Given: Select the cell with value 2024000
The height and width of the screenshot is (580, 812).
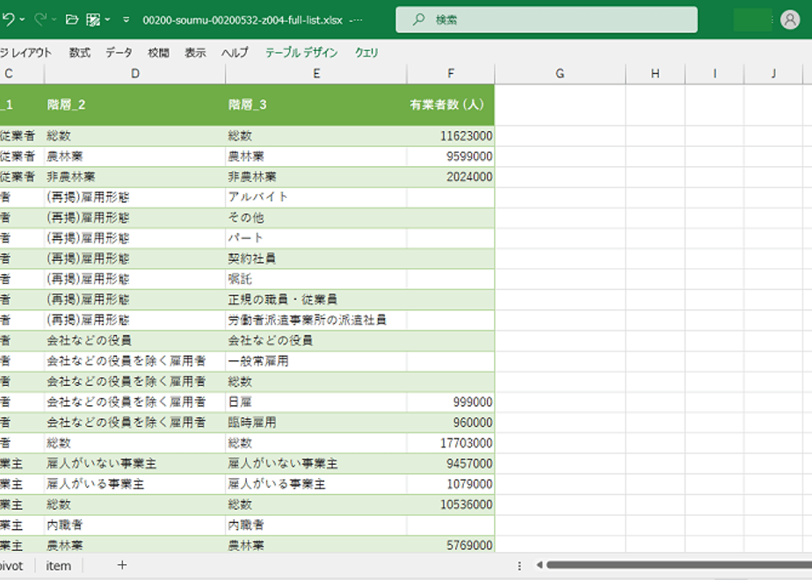Looking at the screenshot, I should [451, 177].
